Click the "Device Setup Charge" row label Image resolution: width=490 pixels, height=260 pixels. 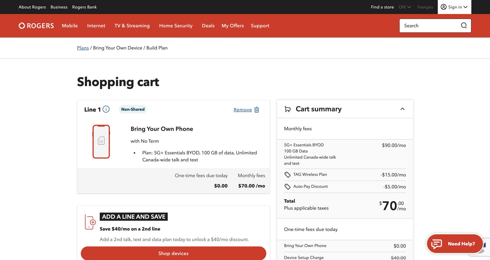[304, 258]
